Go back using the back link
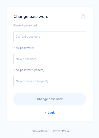This screenshot has width=99, height=138. [x=50, y=113]
